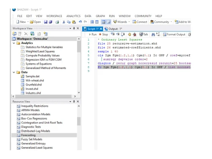Click the Workspace View horizontal scrollbar
Screen dimensions: 212x159
point(44,96)
